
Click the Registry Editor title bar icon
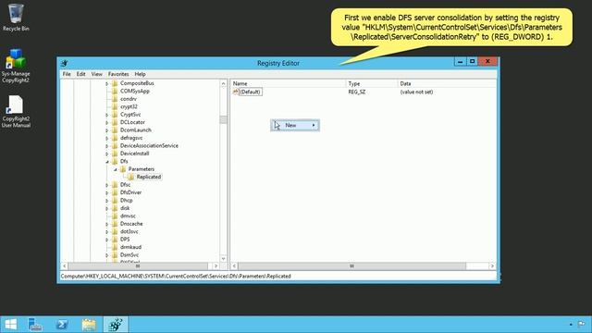point(64,63)
